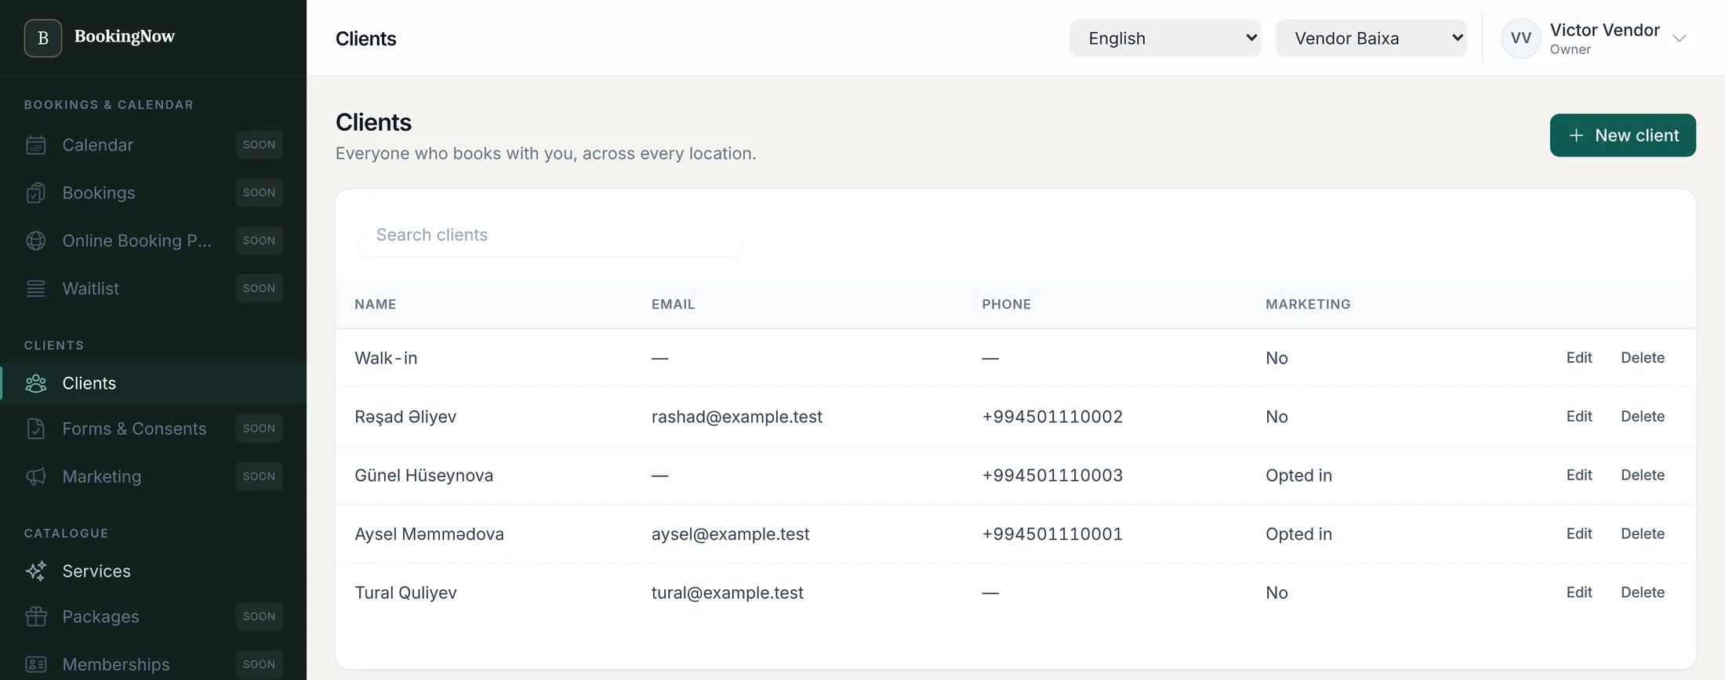Click the VV user avatar
The height and width of the screenshot is (680, 1725).
[1521, 38]
